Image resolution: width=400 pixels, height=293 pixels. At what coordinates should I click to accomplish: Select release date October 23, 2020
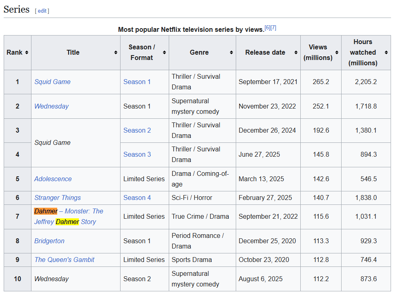264,260
